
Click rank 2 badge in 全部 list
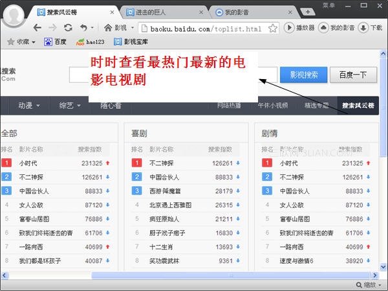coord(6,177)
